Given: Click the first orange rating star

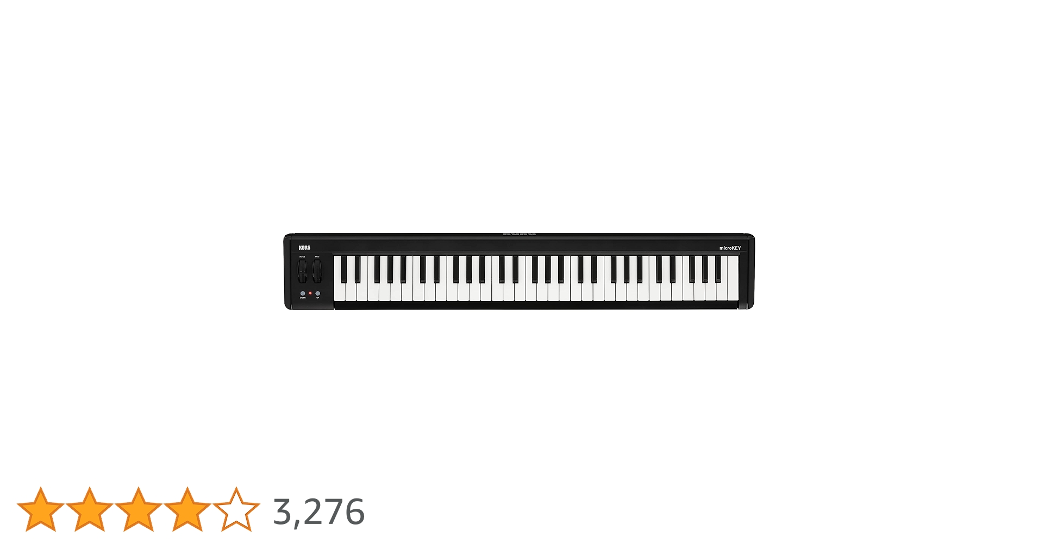Looking at the screenshot, I should pos(41,509).
